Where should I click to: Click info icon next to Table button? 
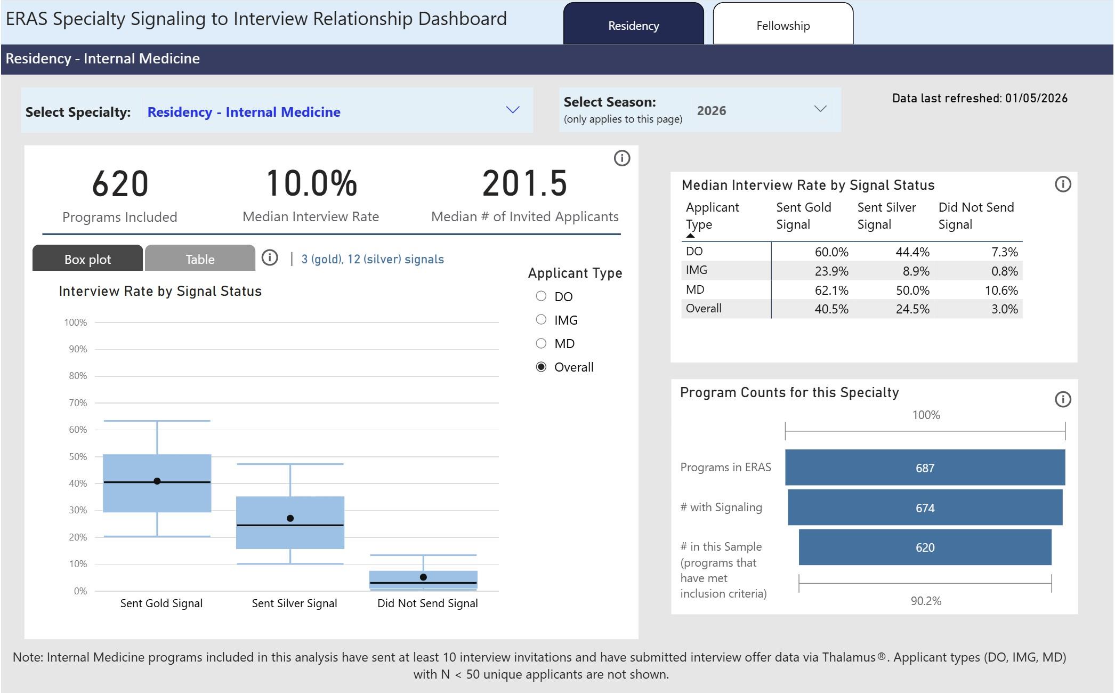point(270,258)
